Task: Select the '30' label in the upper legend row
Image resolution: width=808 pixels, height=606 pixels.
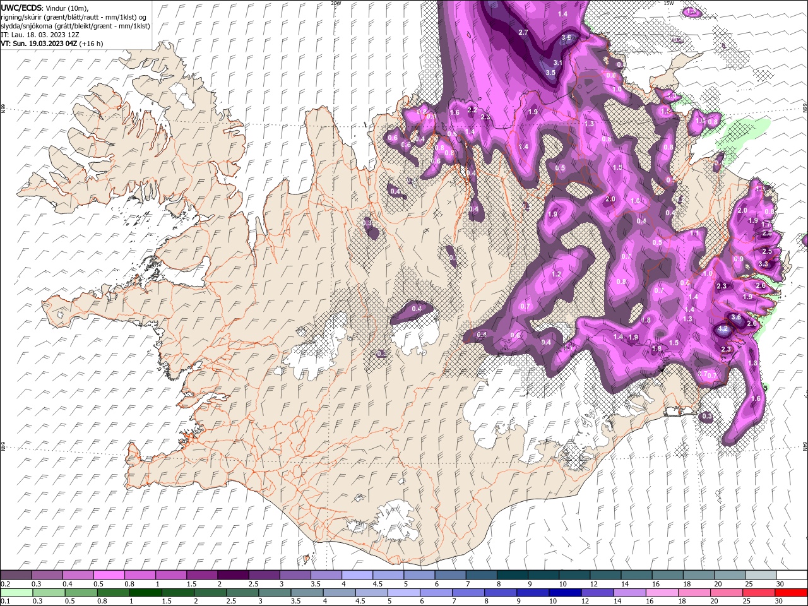Action: [780, 584]
